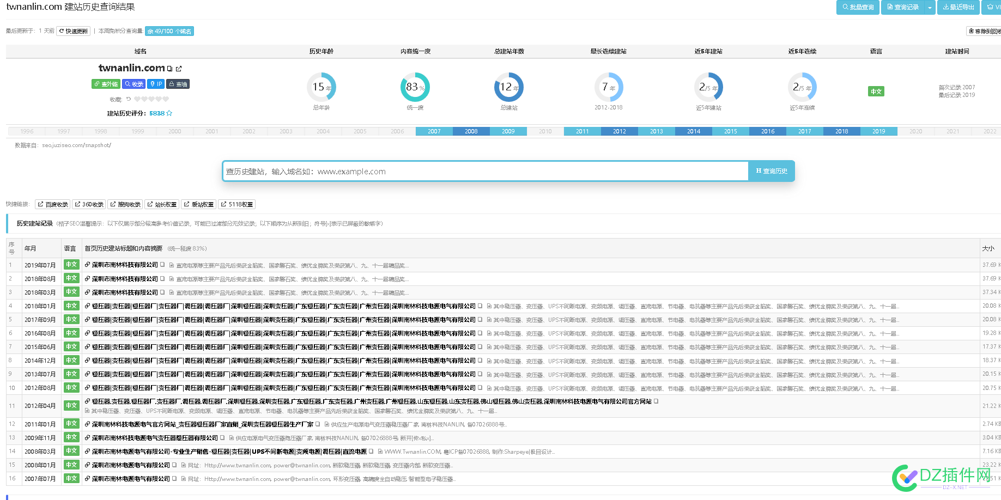This screenshot has width=1001, height=500.
Task: Select 2019 on the year timeline
Action: click(878, 131)
